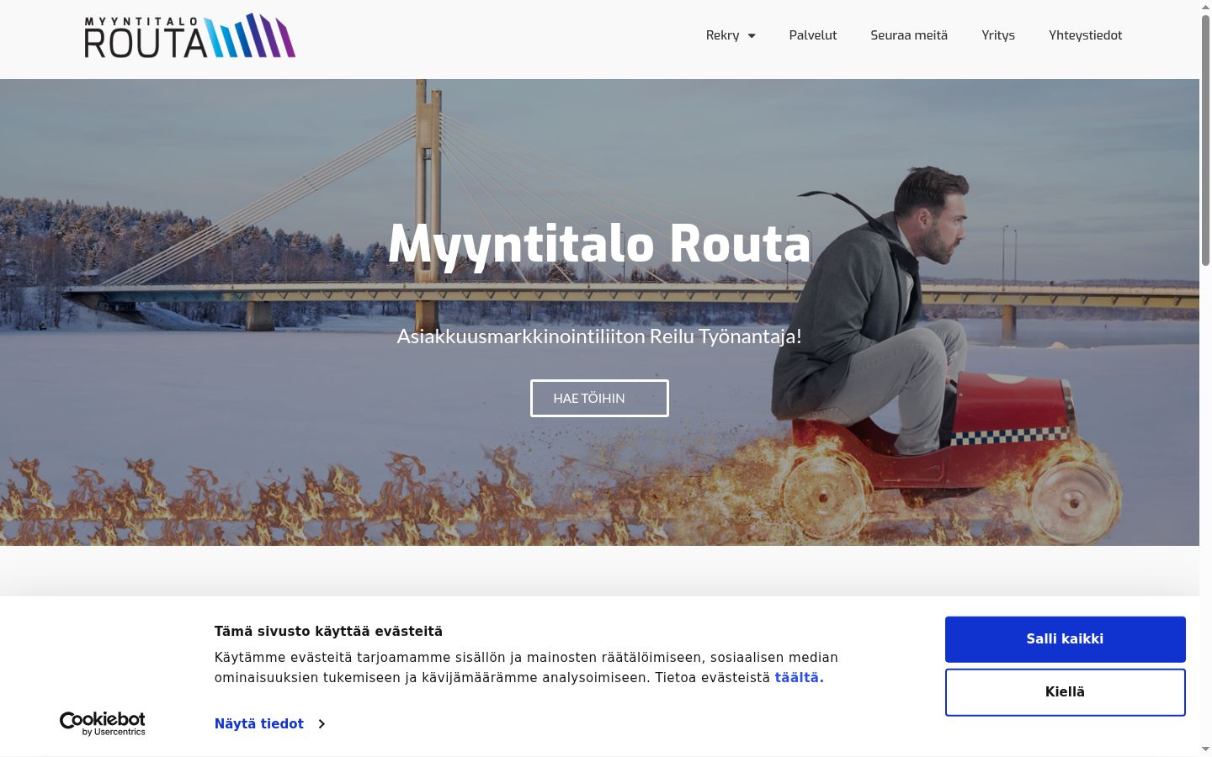Navigate to Yhteystiedot
1212x757 pixels.
point(1086,35)
